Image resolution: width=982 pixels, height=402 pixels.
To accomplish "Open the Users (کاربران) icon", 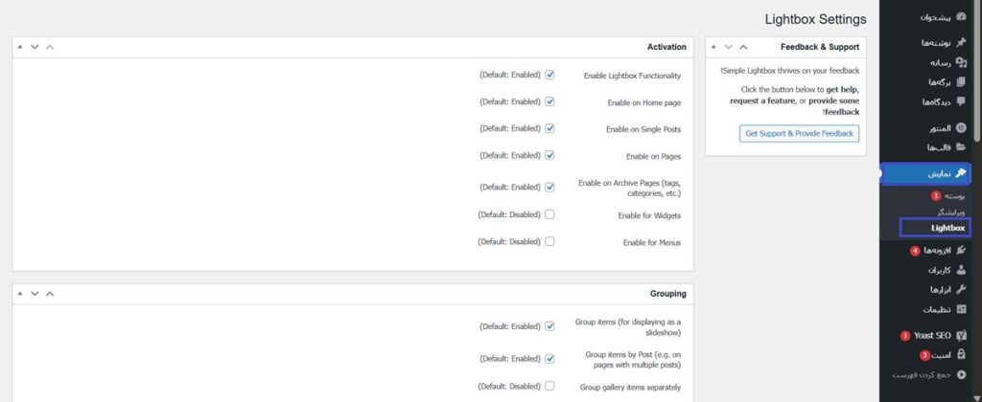I will pyautogui.click(x=961, y=270).
